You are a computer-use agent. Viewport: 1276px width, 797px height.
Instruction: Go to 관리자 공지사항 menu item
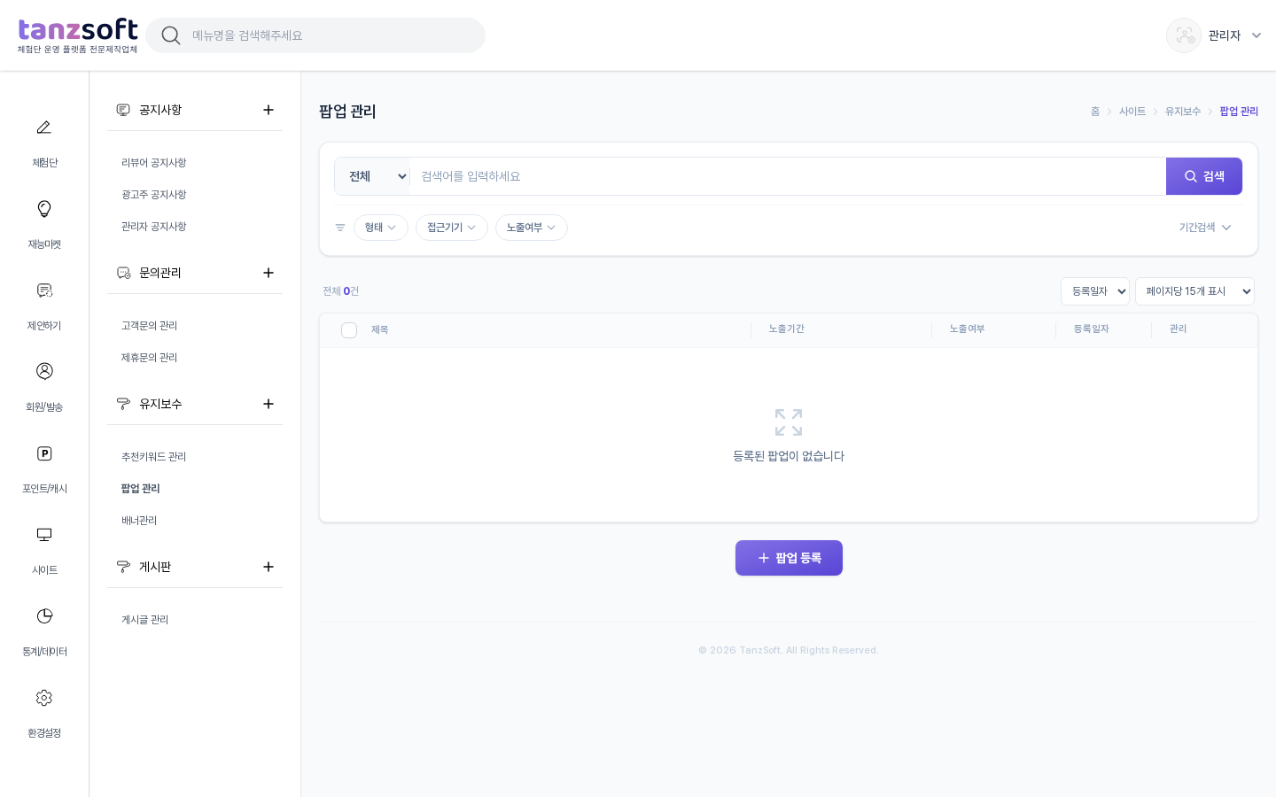click(x=154, y=227)
